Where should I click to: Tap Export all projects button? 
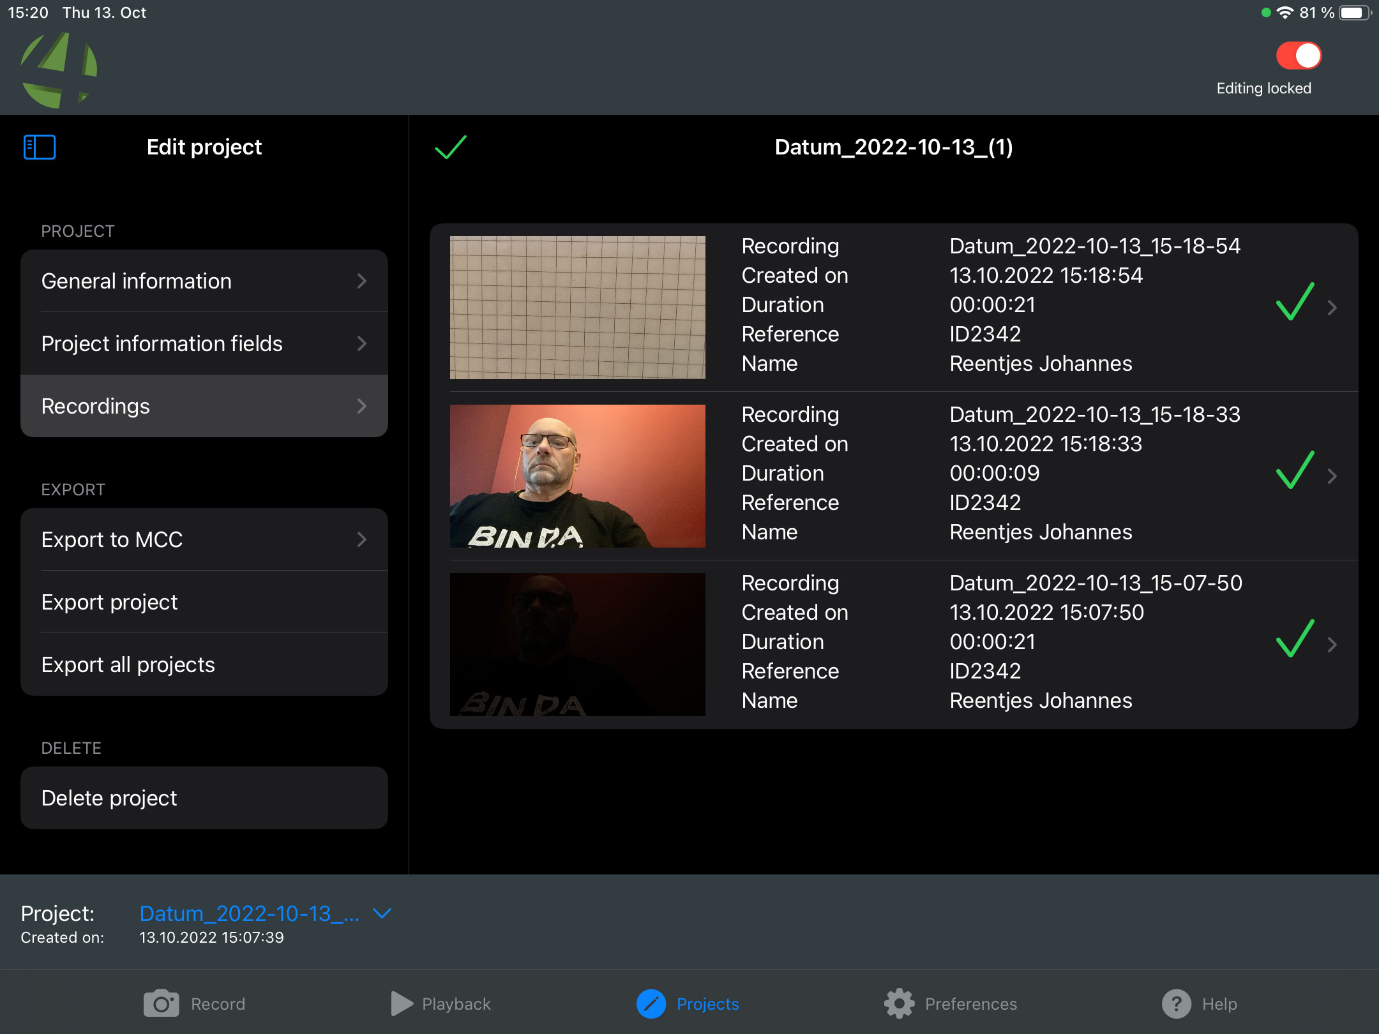pos(204,664)
